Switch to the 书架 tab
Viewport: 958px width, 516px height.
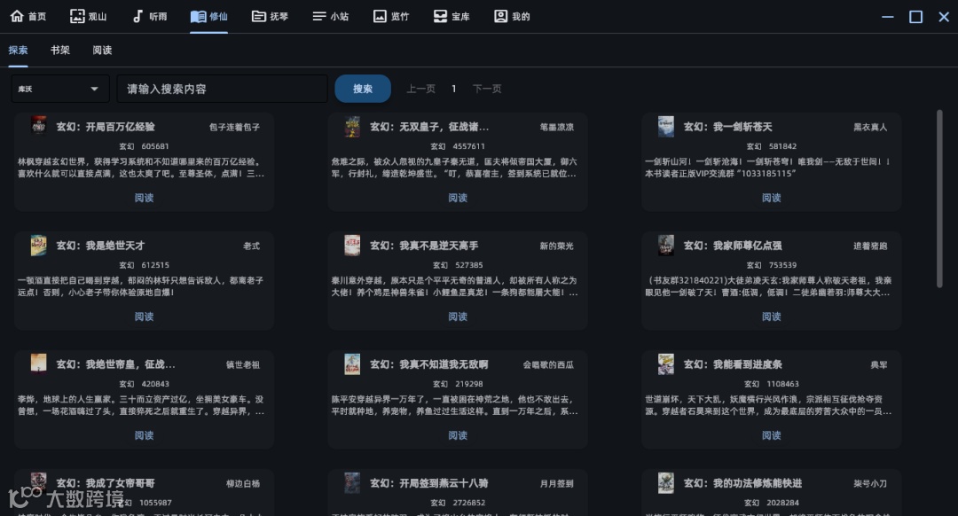click(60, 50)
